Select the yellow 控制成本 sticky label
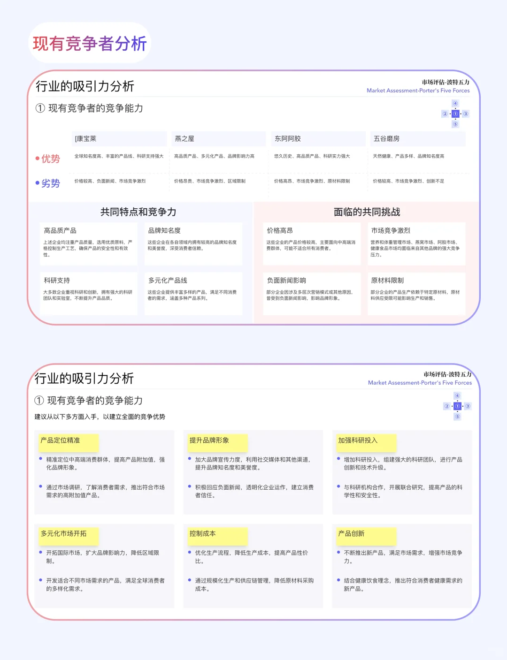This screenshot has height=660, width=507. click(x=218, y=536)
